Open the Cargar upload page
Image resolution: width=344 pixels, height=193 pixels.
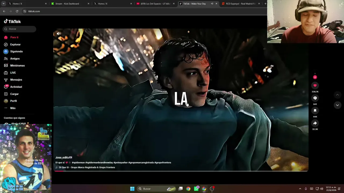tap(11, 94)
